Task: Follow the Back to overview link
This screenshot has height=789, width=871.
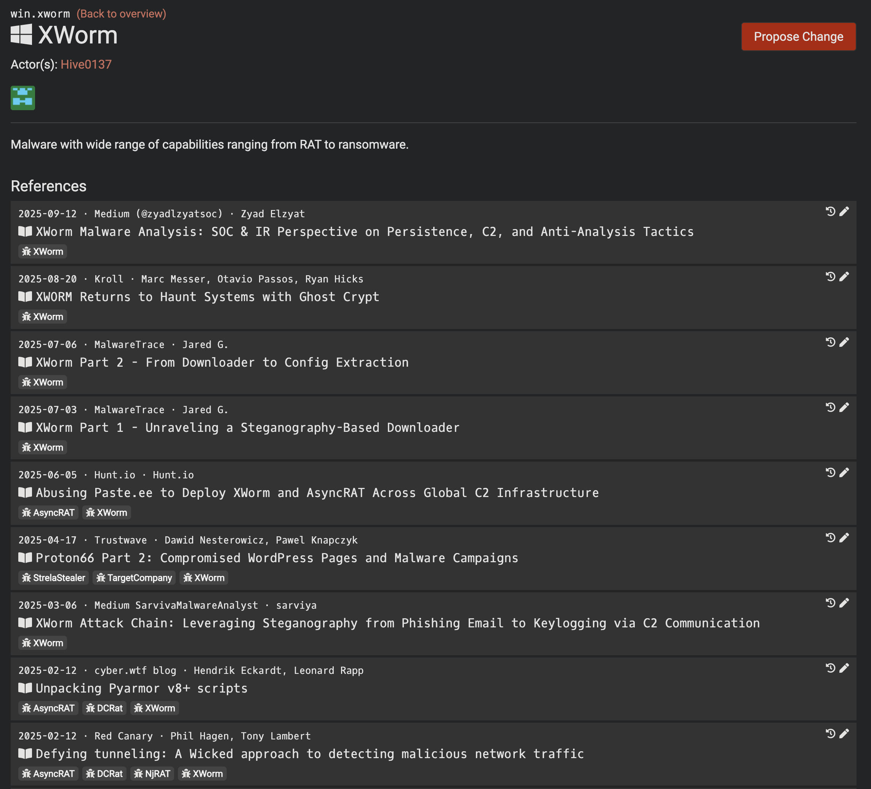Action: 121,14
